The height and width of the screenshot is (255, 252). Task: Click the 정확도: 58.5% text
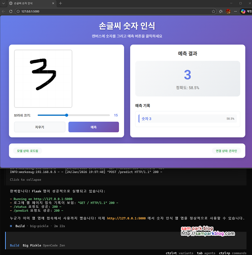click(x=188, y=88)
